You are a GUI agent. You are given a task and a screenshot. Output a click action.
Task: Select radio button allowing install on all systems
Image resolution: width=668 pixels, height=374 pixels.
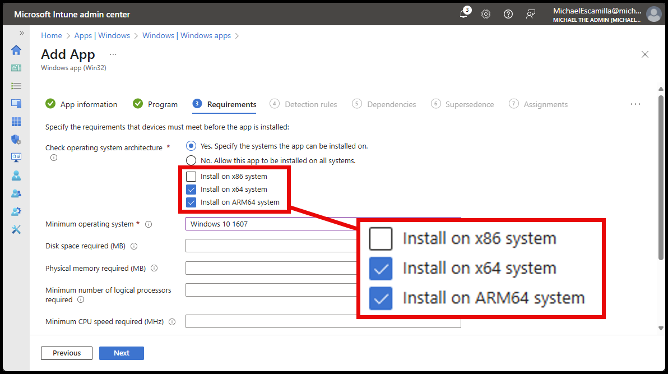click(191, 160)
